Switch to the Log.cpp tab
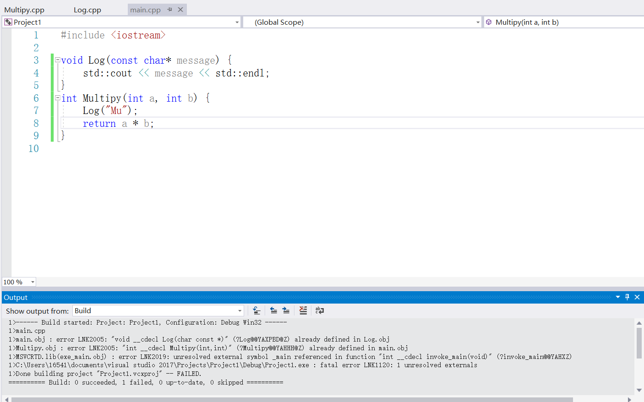 [x=87, y=10]
